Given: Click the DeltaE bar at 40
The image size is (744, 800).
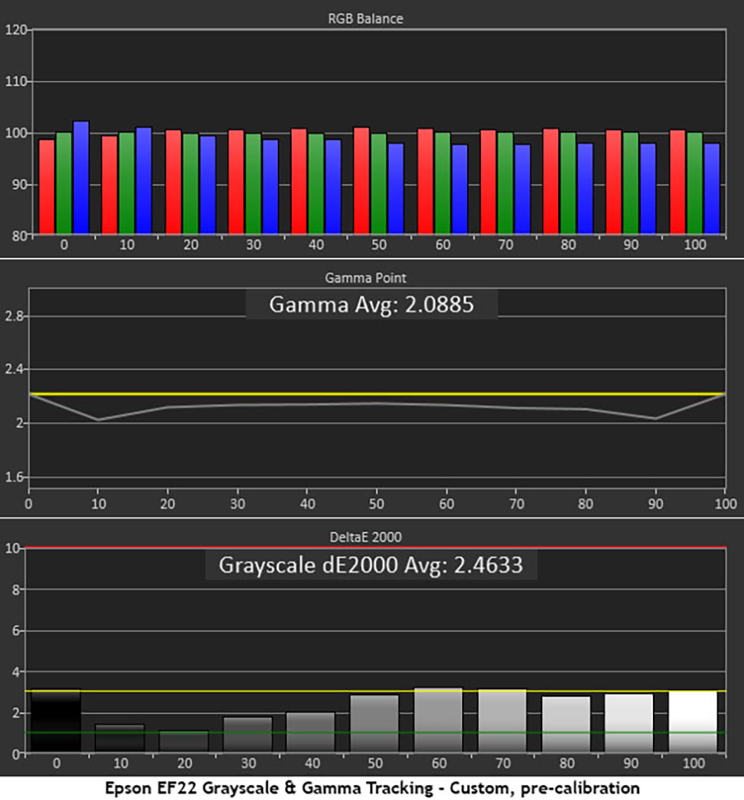Looking at the screenshot, I should coord(310,732).
